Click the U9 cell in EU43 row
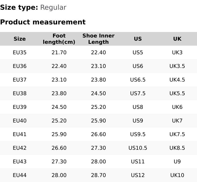Screen dimensions: 197x182 pyautogui.click(x=177, y=162)
